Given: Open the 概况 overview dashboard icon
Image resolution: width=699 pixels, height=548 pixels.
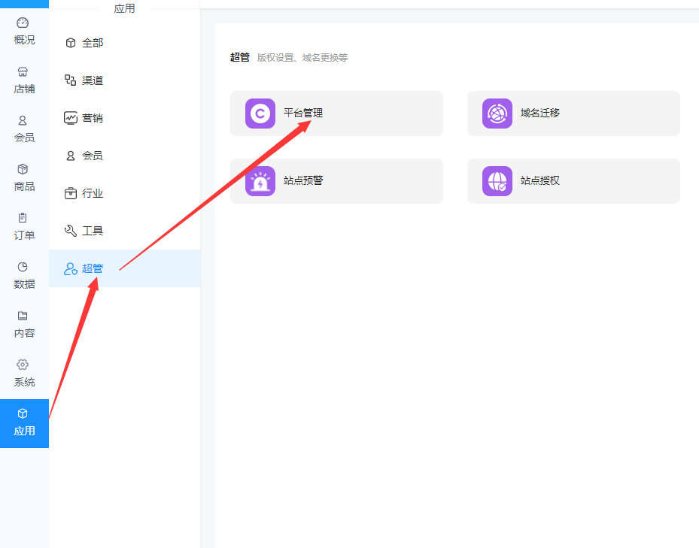Looking at the screenshot, I should click(x=23, y=23).
